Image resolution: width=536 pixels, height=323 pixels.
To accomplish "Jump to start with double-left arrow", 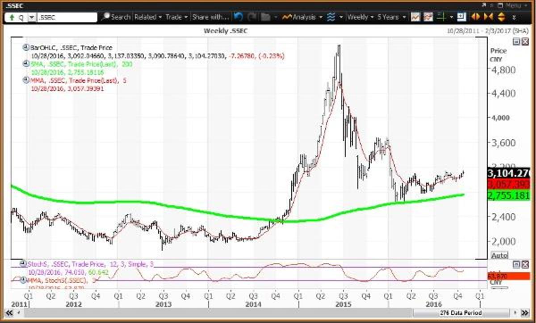I will 9,313.
